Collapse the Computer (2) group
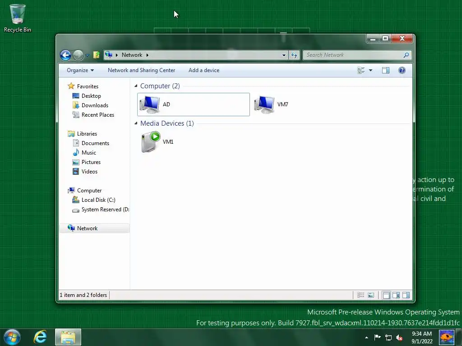The height and width of the screenshot is (346, 462). [x=136, y=86]
